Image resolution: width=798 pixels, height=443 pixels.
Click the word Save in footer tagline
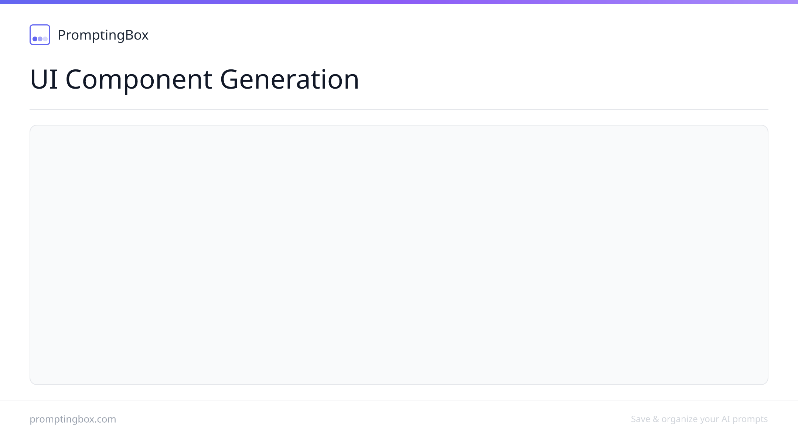[640, 419]
